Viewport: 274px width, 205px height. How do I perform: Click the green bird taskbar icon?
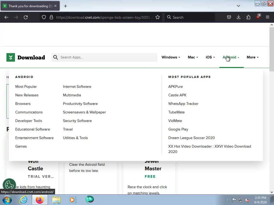[x=90, y=200]
